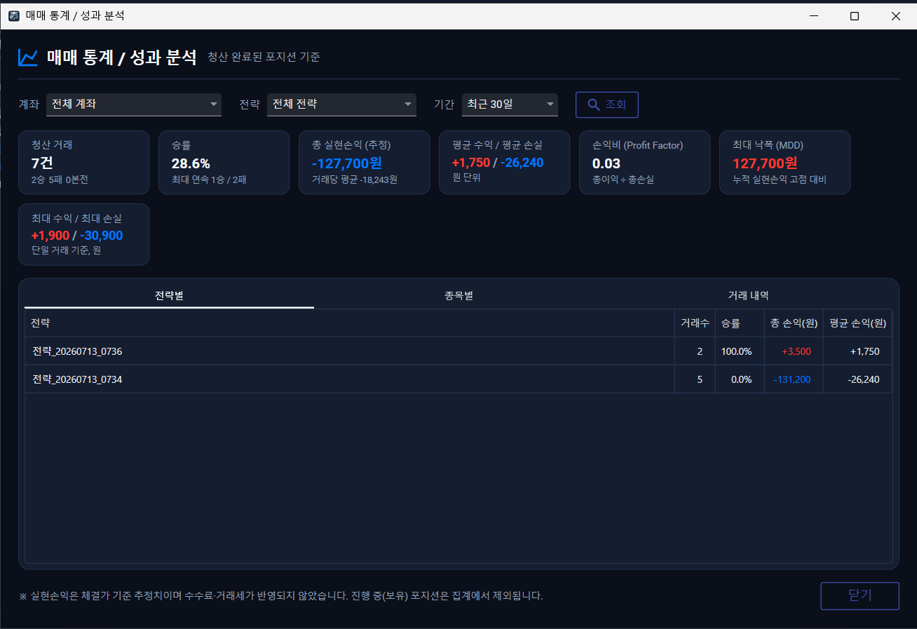917x629 pixels.
Task: Switch to the 전략별 tab
Action: [169, 295]
